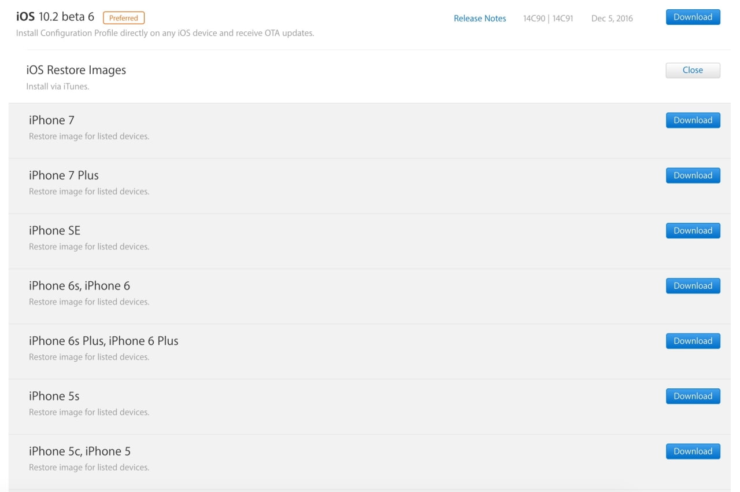The width and height of the screenshot is (740, 492).
Task: Click the Dec 5, 2016 release date
Action: pos(612,19)
